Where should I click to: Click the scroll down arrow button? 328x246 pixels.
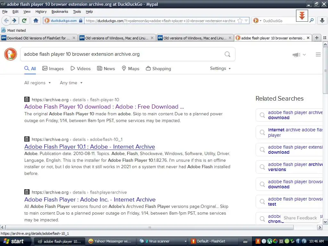click(325, 222)
